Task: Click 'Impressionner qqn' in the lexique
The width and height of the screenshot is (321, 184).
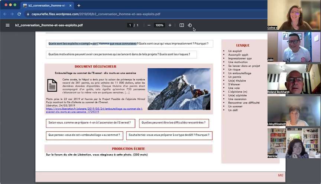Action: [x=240, y=58]
